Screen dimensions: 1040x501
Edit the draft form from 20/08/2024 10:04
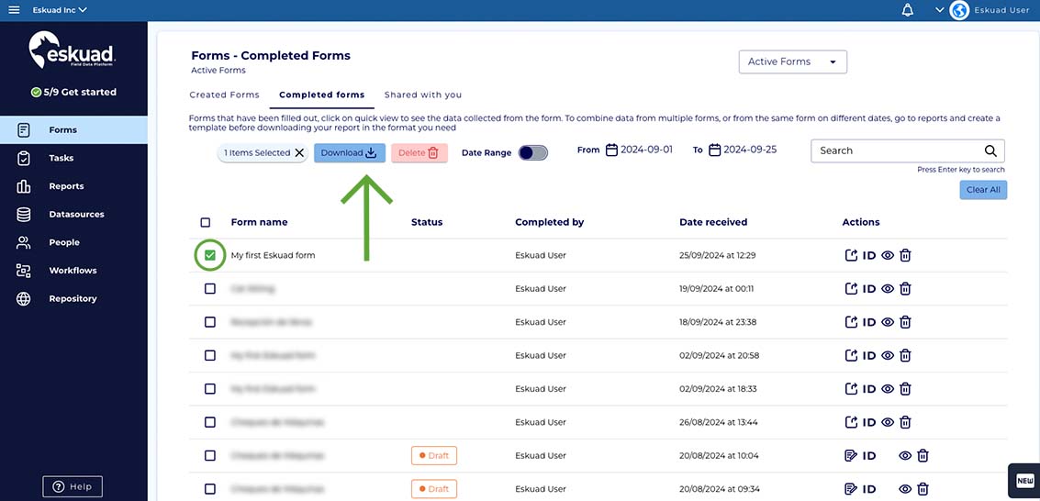(x=850, y=456)
